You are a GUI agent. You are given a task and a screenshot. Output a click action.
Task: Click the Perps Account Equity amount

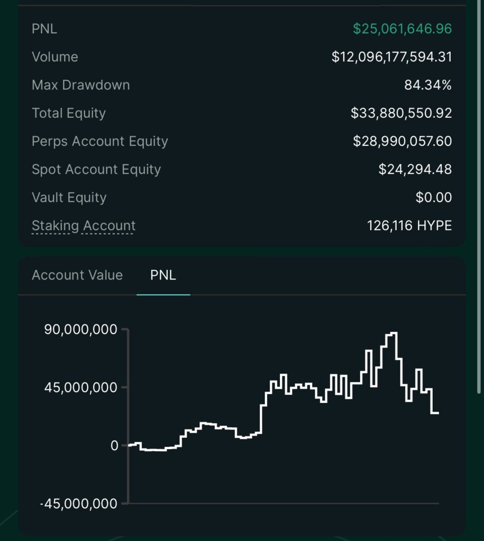(402, 141)
